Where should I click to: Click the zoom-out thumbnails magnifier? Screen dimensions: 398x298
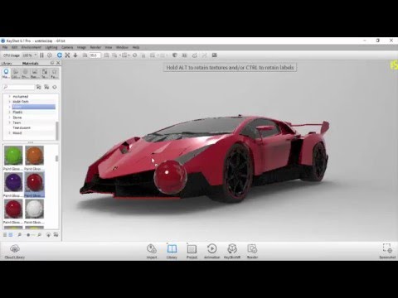click(x=19, y=235)
